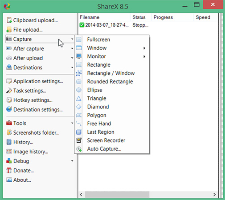The width and height of the screenshot is (225, 200).
Task: Click the Diamond shape icon in Capture menu
Action: pos(79,107)
